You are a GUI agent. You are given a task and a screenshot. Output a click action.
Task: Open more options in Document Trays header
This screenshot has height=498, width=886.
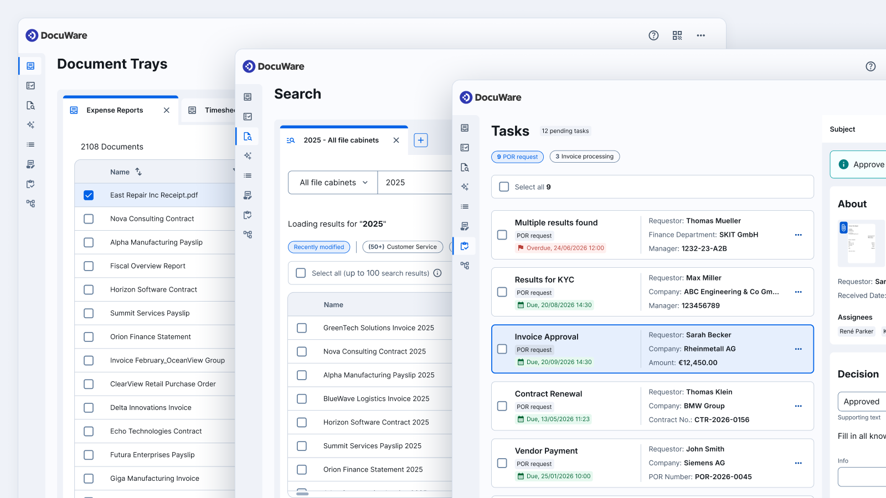(x=701, y=35)
